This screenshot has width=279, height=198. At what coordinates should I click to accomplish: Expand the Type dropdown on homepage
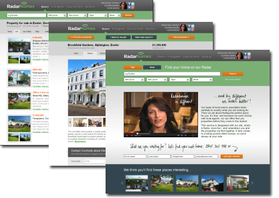point(180,80)
